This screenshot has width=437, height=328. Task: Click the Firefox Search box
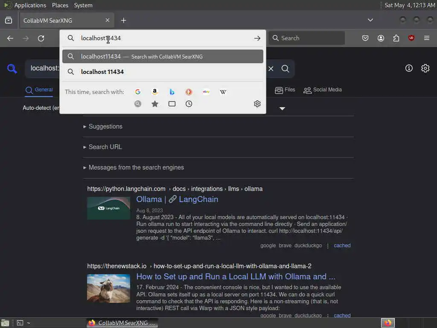click(x=306, y=38)
